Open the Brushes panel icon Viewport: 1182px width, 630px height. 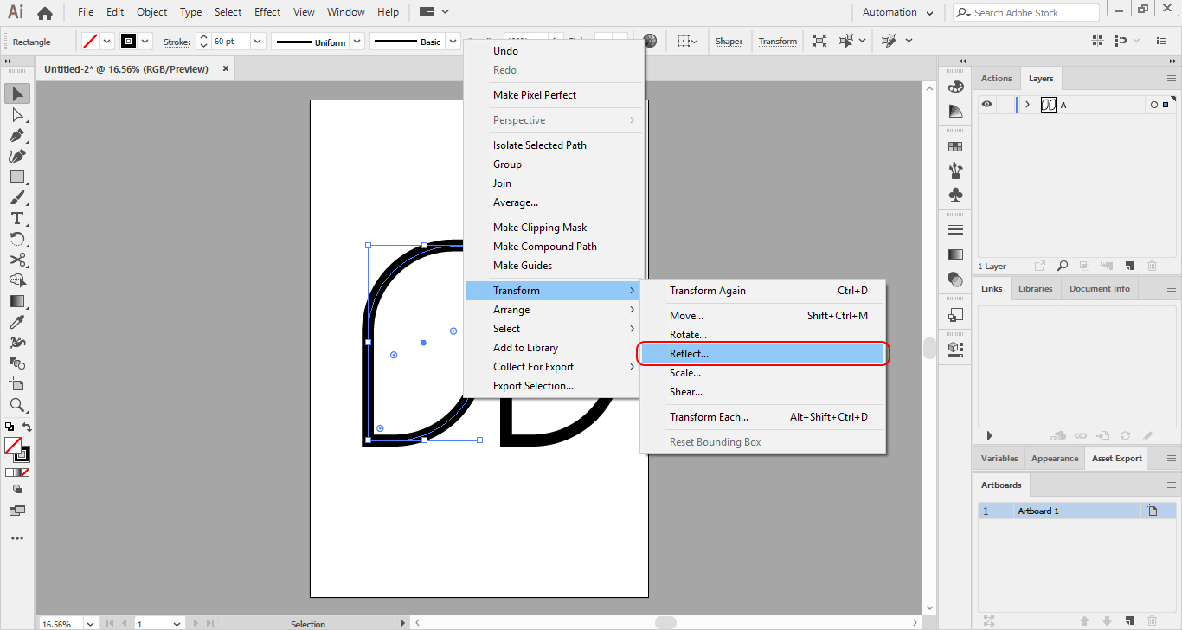(955, 171)
